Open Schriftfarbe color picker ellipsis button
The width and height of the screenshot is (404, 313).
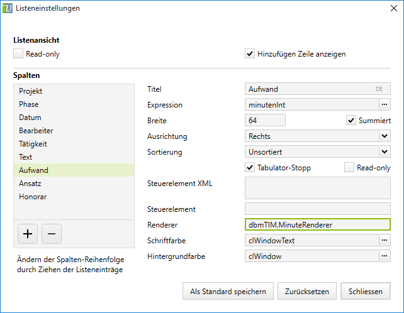384,240
